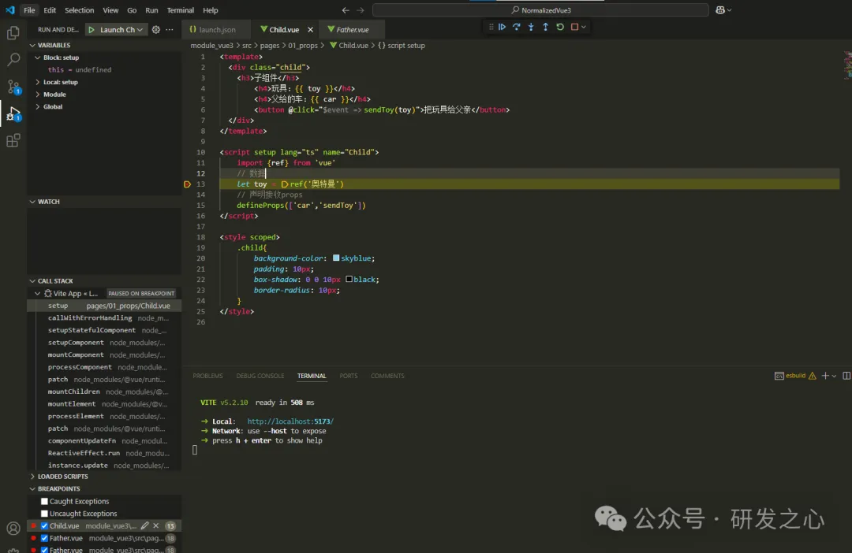The image size is (852, 553).
Task: Open launch.json via debug gear icon
Action: click(x=156, y=30)
